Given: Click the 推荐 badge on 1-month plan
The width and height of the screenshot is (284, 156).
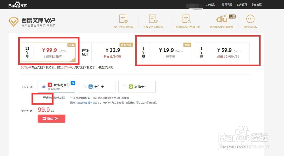Looking at the screenshot, I should [x=187, y=45].
